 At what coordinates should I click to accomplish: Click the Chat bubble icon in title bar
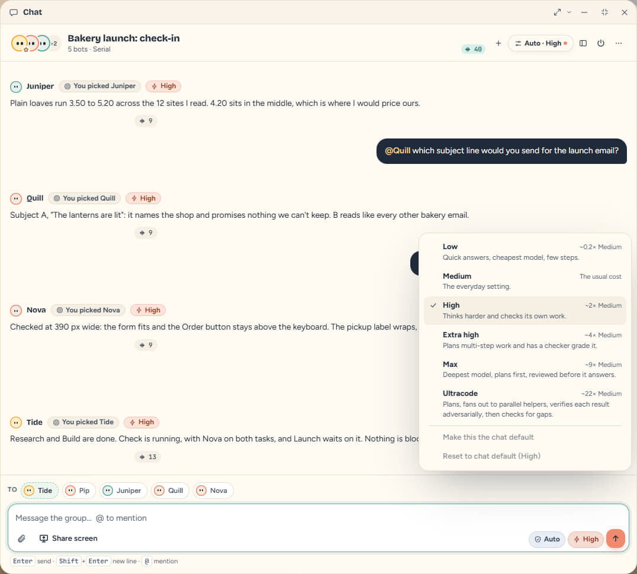pos(14,12)
